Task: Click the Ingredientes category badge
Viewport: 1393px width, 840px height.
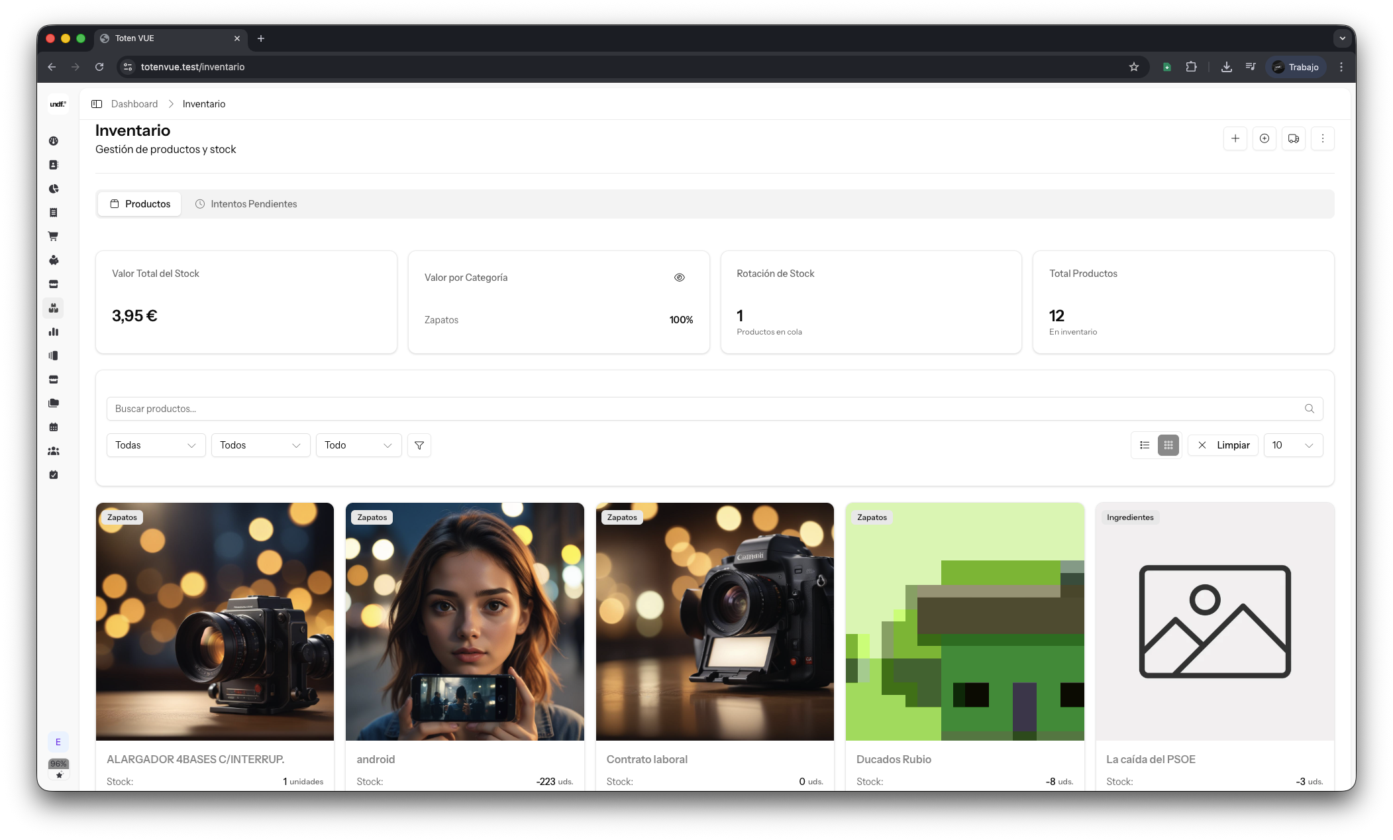Action: [1130, 517]
